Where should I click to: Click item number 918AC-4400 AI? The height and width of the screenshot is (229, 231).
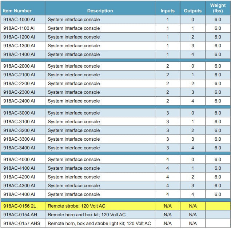[x=19, y=194]
